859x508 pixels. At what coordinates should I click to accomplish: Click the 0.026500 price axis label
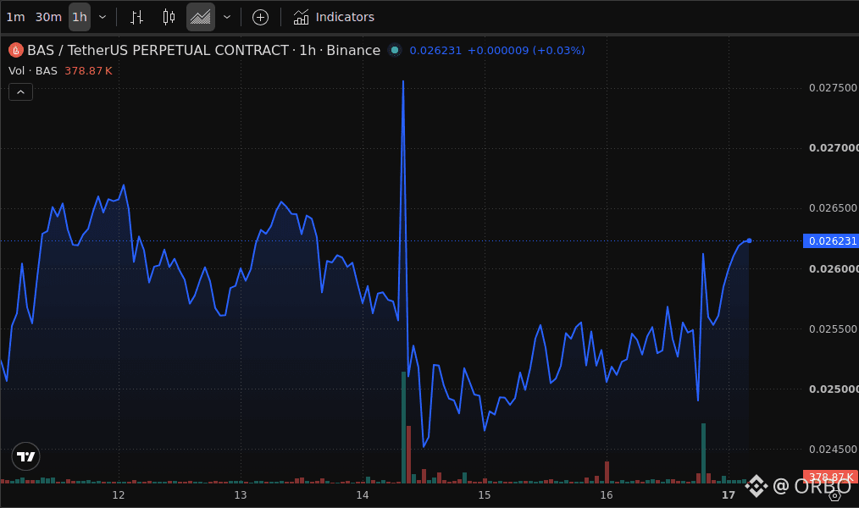click(833, 208)
